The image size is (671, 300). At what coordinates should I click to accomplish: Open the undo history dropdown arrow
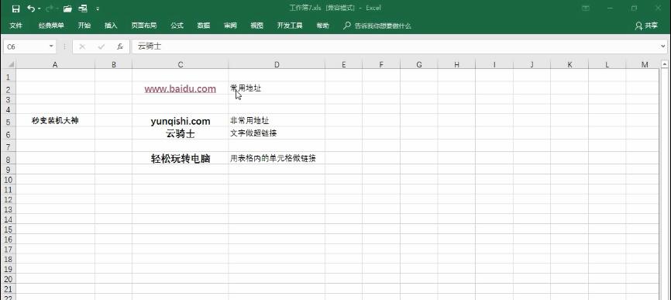click(39, 9)
